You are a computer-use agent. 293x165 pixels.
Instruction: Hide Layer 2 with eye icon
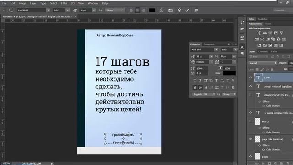click(250, 77)
